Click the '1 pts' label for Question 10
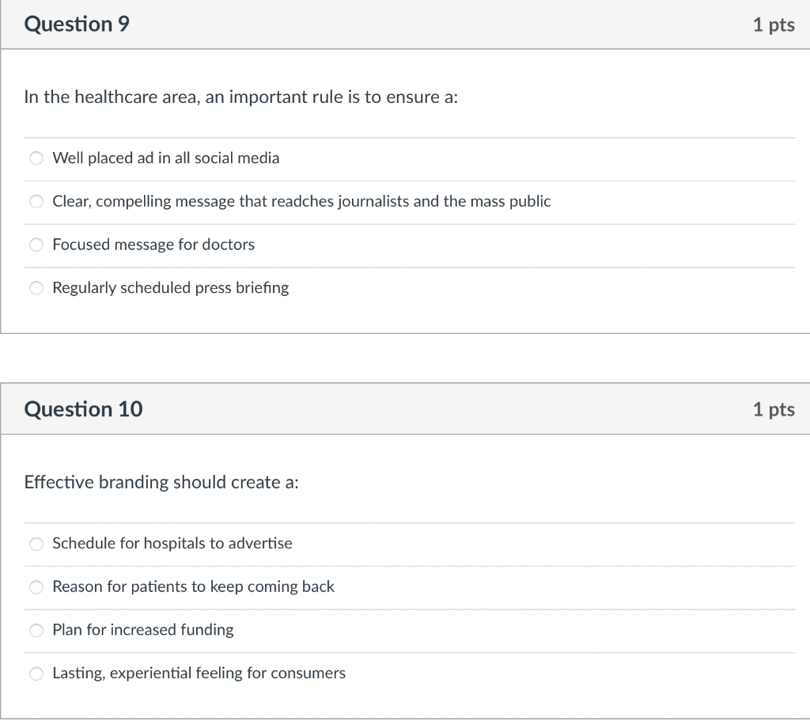This screenshot has width=810, height=725. (x=773, y=409)
